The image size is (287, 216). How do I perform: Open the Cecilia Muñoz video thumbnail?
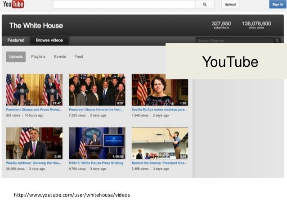tap(160, 90)
